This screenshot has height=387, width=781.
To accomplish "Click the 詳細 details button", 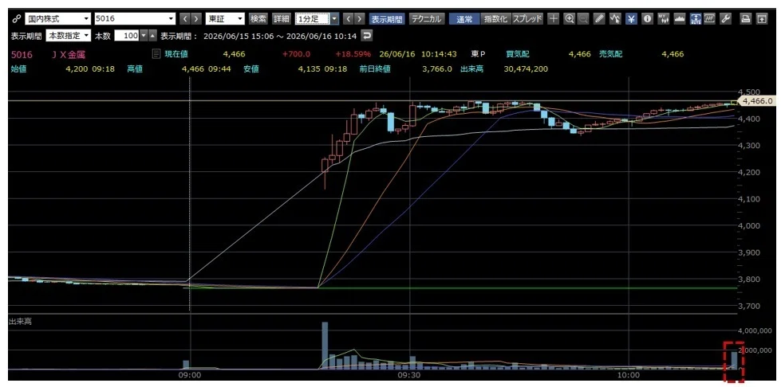I will click(281, 19).
